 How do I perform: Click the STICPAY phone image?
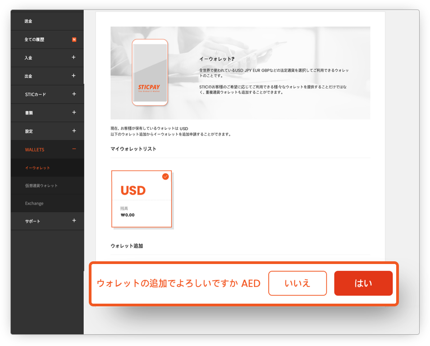150,73
